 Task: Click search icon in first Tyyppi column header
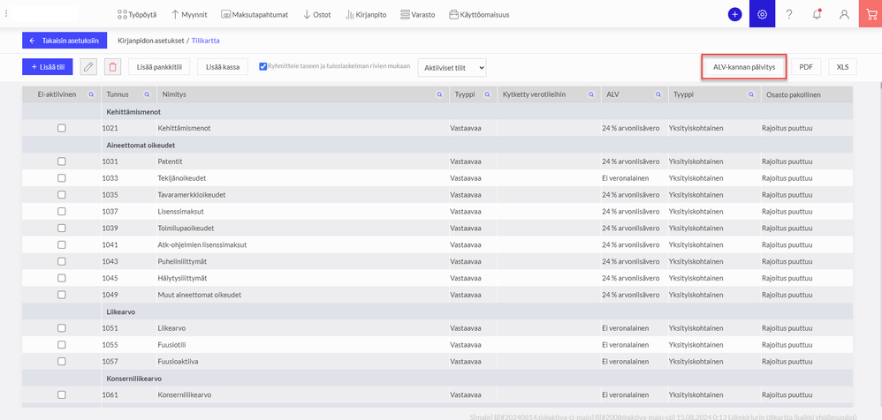[487, 95]
